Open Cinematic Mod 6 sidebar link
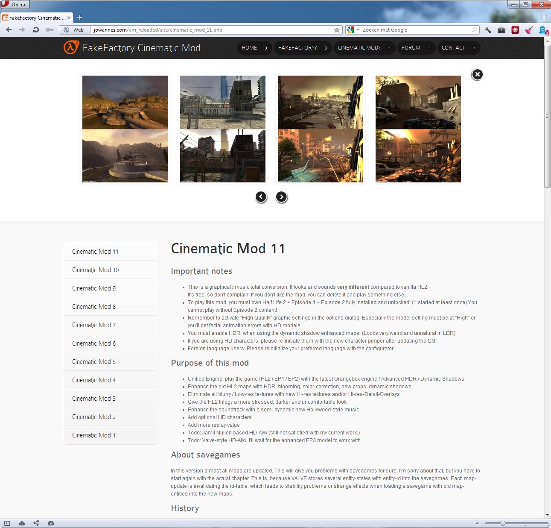Screen dimensions: 551x528 click(x=111, y=343)
